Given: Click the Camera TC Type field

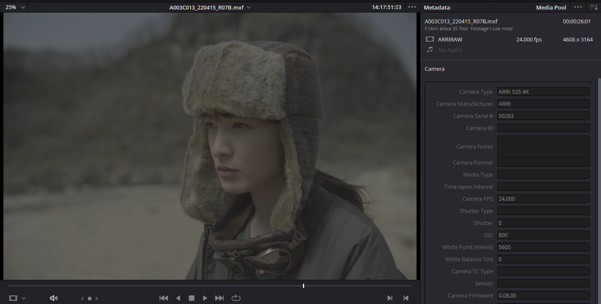Looking at the screenshot, I should (x=543, y=271).
